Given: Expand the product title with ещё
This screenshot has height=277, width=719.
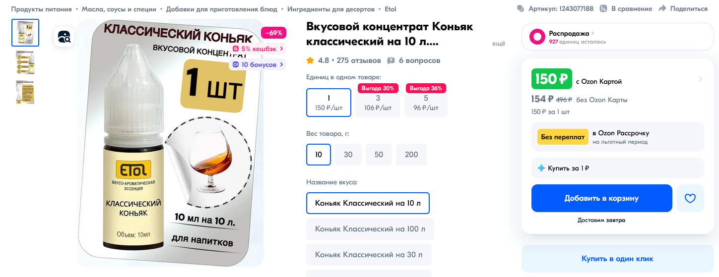Looking at the screenshot, I should (x=498, y=44).
